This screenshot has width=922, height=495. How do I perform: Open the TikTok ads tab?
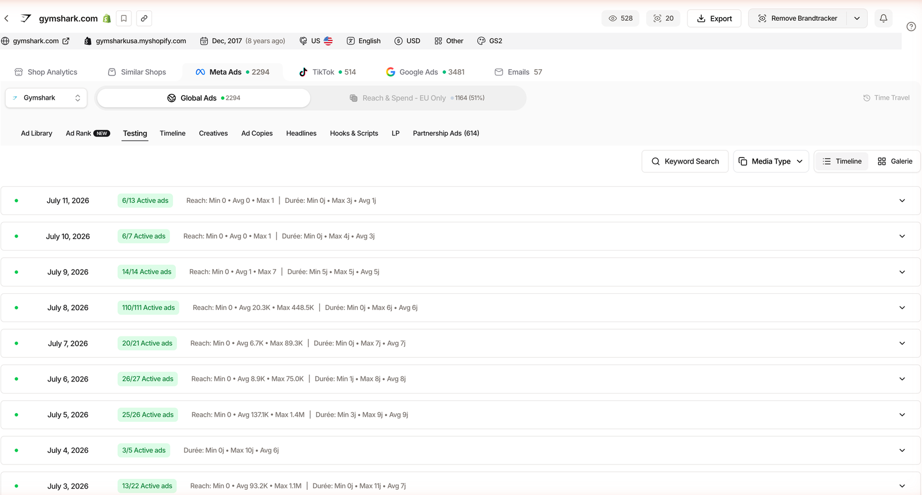[x=327, y=72]
